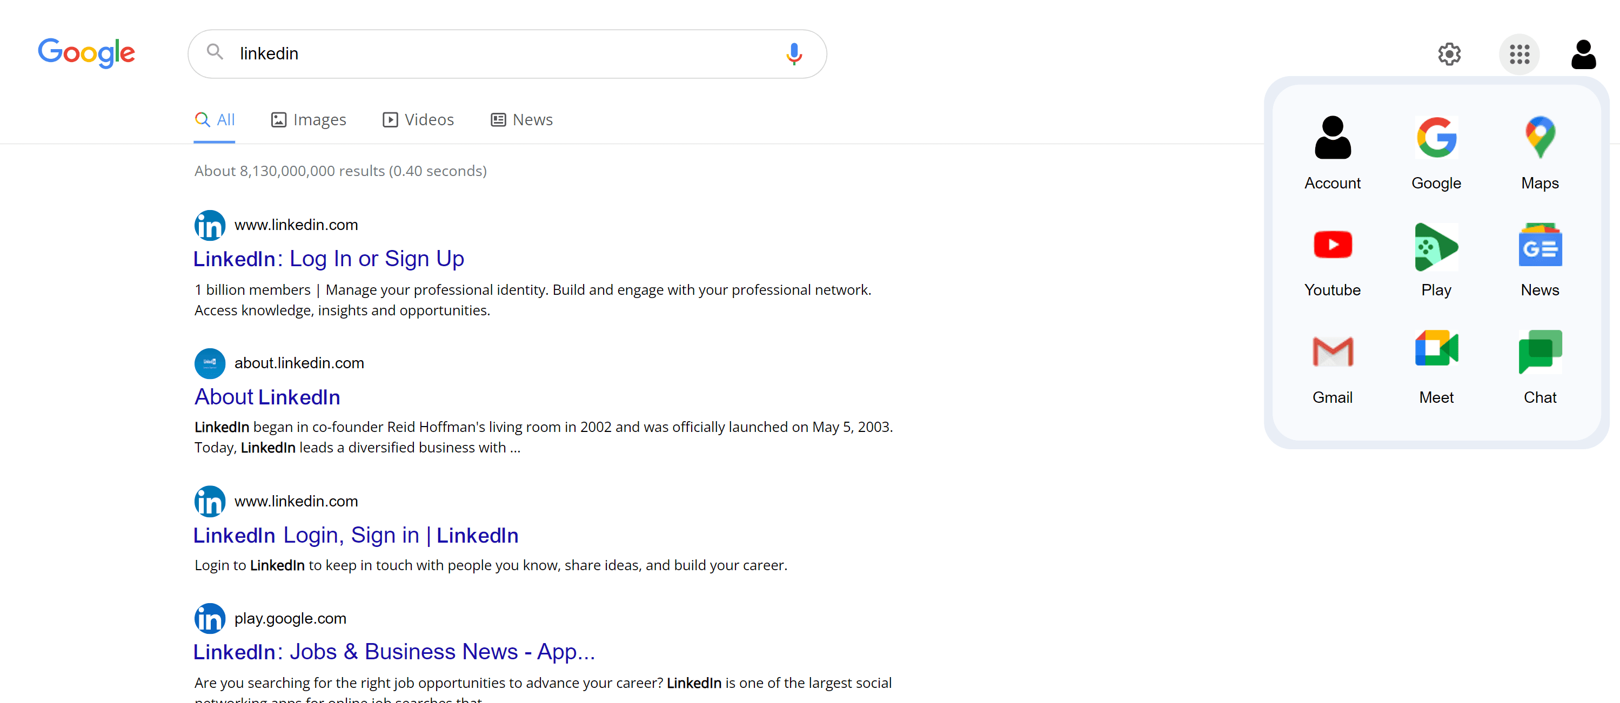Click snippet 'Are you searching for the right job'
This screenshot has height=703, width=1620.
[x=544, y=689]
